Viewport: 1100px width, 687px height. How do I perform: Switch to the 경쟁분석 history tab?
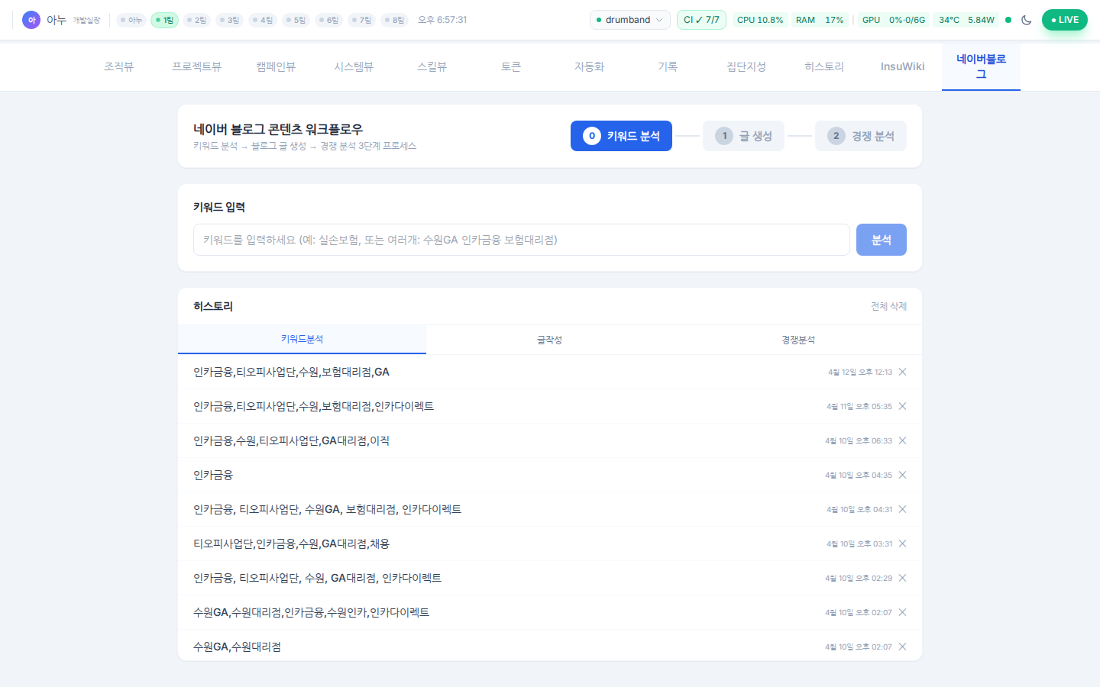797,340
